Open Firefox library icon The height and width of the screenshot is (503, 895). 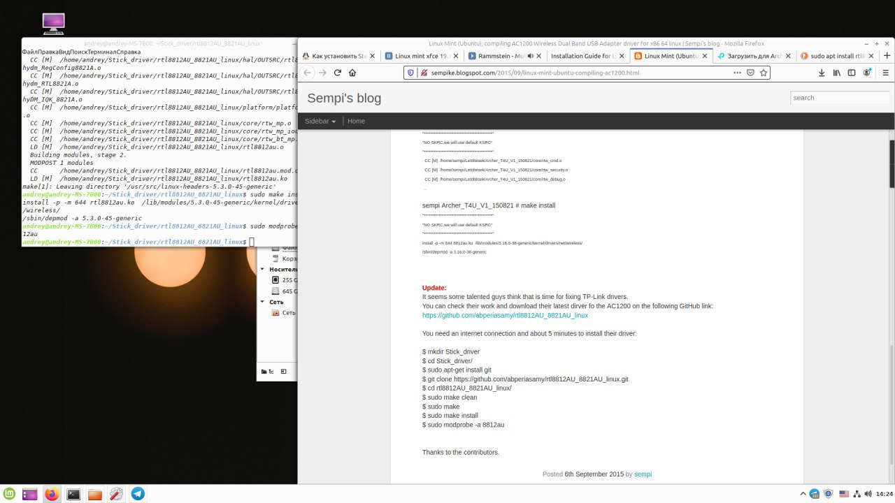(836, 73)
